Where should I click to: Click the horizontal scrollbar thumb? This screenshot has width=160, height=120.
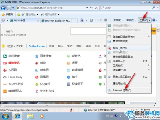(47, 105)
